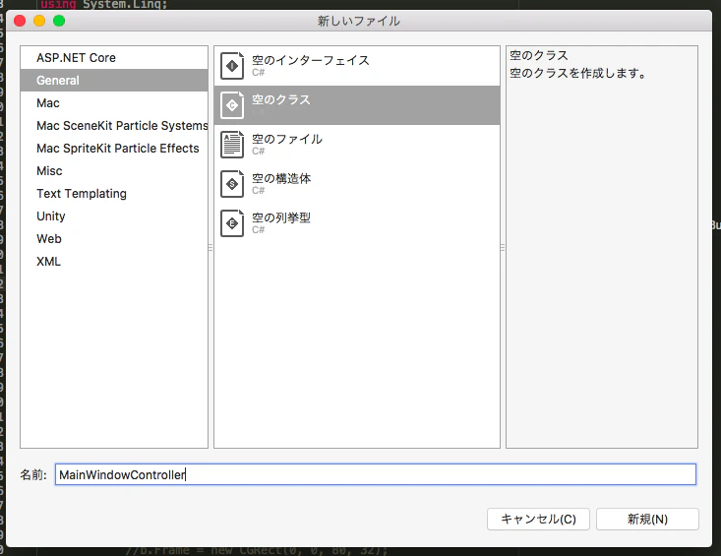Click the 新規(N) create button

point(647,520)
